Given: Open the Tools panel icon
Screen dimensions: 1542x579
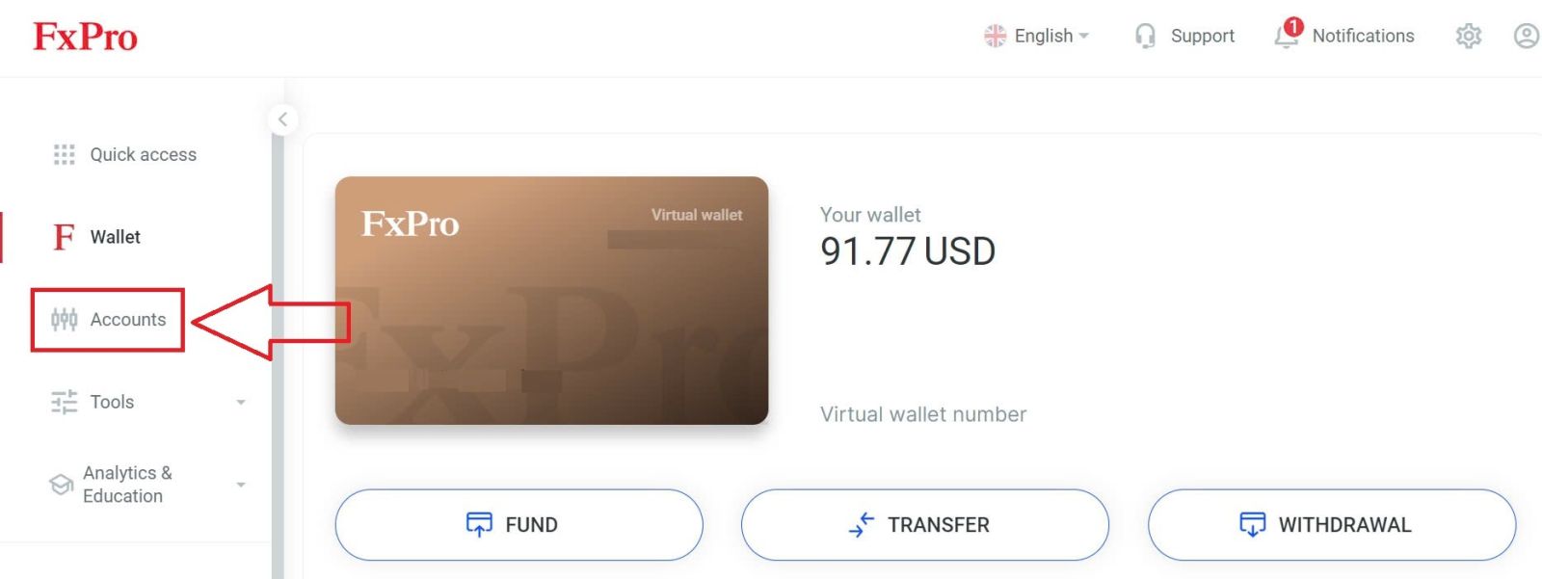Looking at the screenshot, I should [x=63, y=402].
